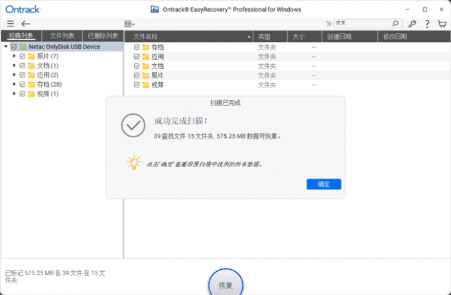Select 视频 folder icon in file list
Viewport: 451px width, 295px height.
(146, 85)
